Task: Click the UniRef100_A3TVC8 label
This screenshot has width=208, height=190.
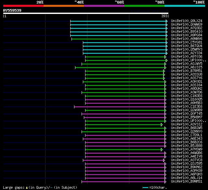Action: 187,160
